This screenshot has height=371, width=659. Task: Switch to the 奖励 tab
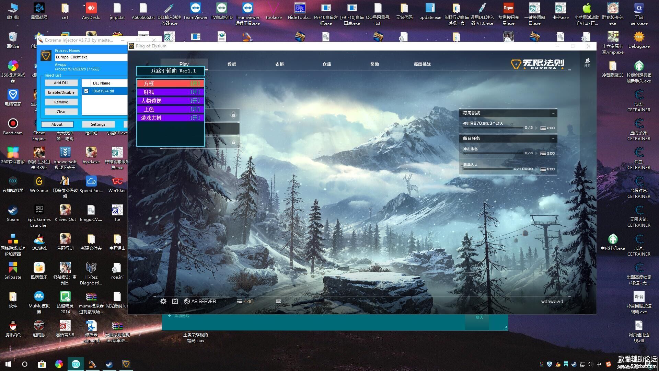(374, 64)
